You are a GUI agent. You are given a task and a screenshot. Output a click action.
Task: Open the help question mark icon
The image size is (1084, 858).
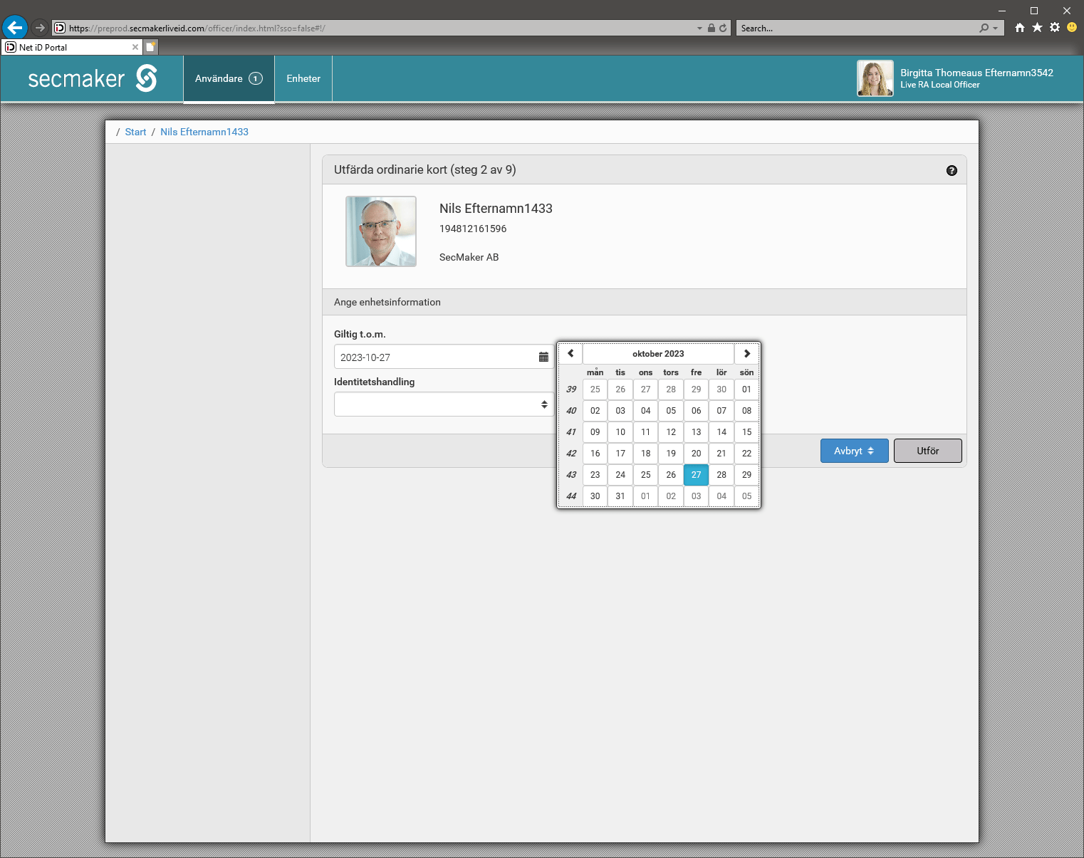[952, 170]
